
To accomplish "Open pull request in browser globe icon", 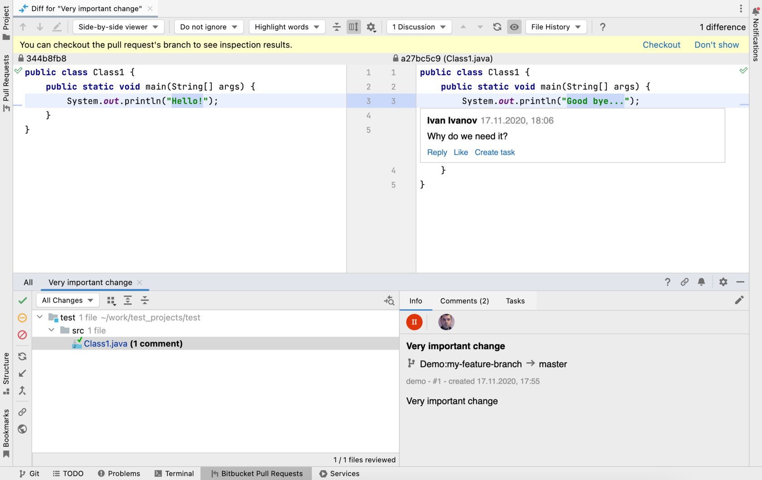I will pyautogui.click(x=22, y=429).
